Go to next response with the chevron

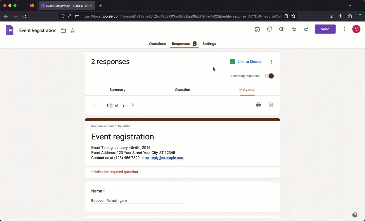click(133, 105)
